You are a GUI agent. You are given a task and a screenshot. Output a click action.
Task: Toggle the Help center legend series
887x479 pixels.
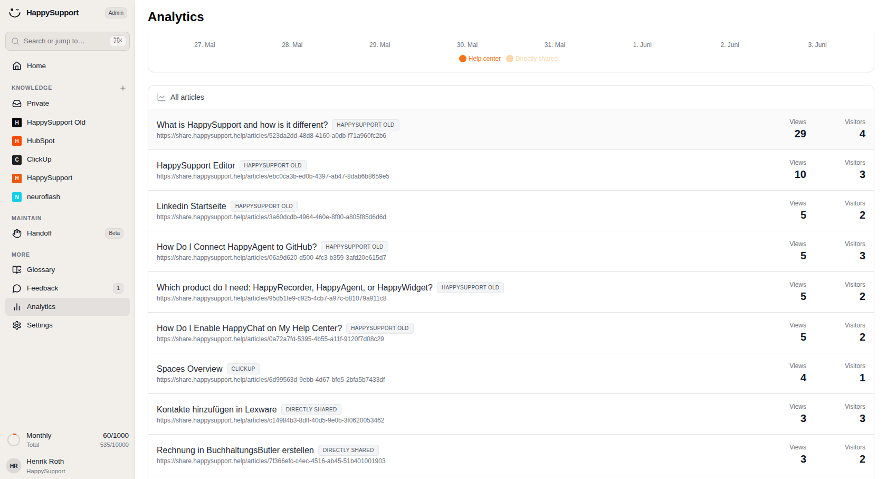(x=480, y=59)
